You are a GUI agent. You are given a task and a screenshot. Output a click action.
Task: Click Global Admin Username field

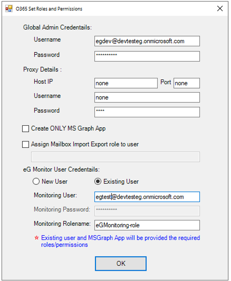coord(147,41)
